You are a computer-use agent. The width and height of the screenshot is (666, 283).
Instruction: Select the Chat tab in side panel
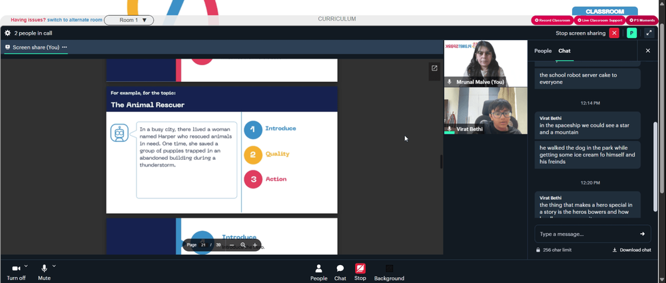pos(565,51)
